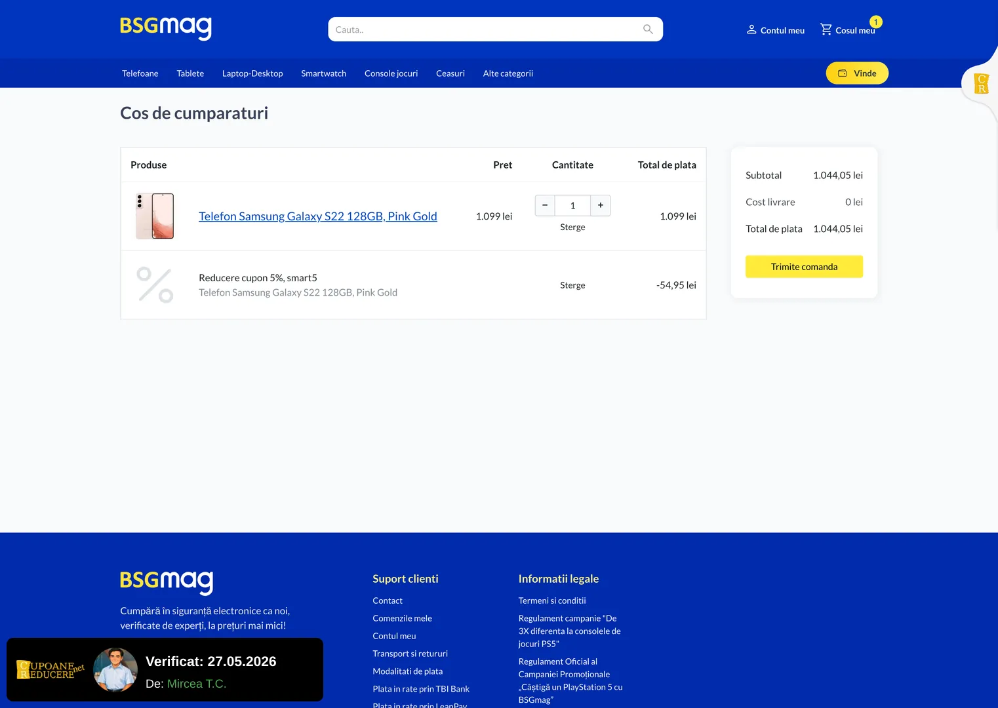998x708 pixels.
Task: Open Alte categorii menu
Action: [x=508, y=73]
